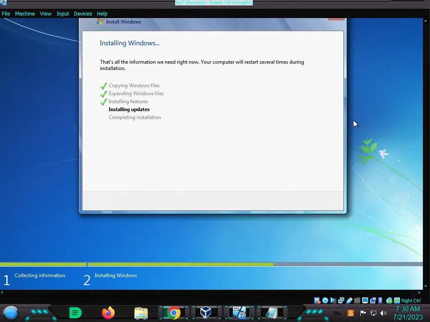Click the vertical scrollbar up arrow
Screen dimensions: 430x322
pos(426,21)
